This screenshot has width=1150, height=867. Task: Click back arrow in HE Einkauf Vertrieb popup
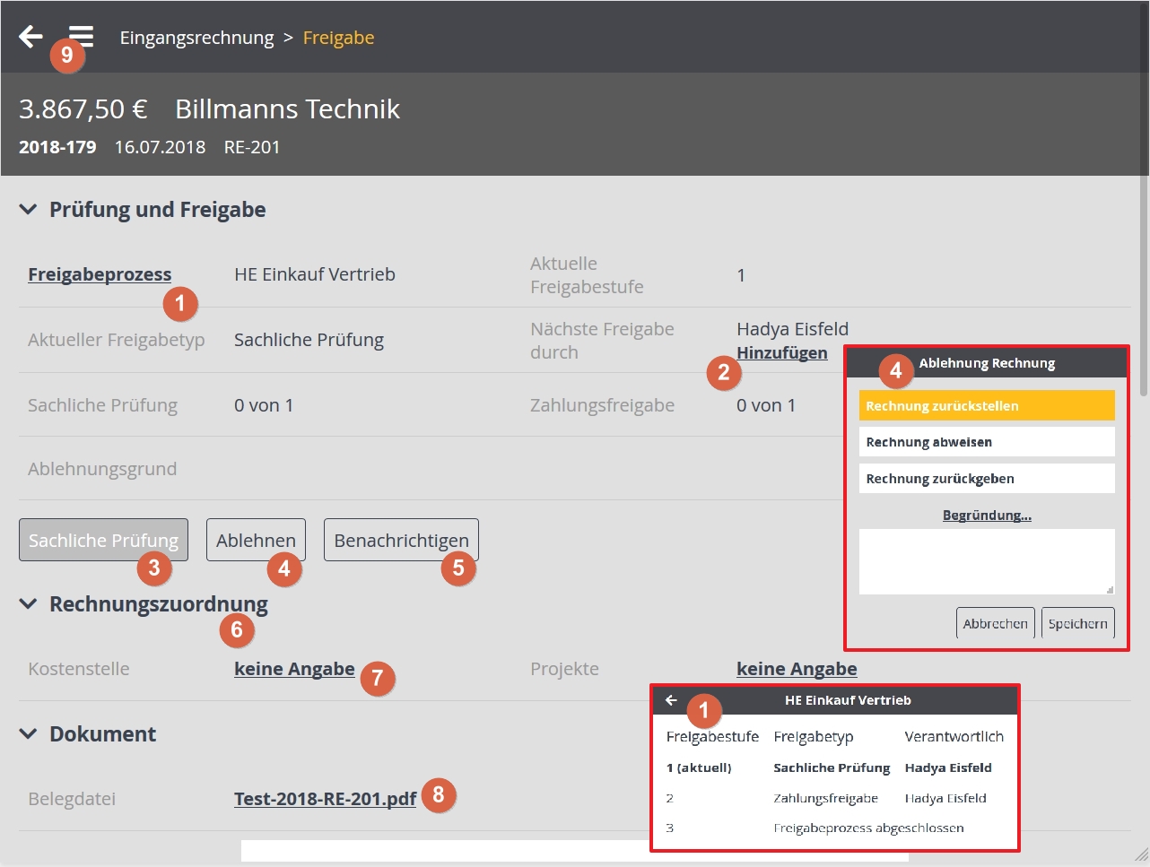[671, 700]
